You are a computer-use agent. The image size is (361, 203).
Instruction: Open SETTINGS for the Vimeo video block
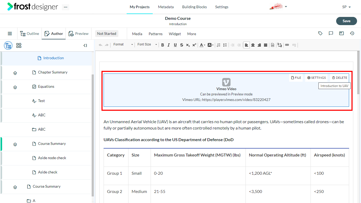(x=317, y=78)
